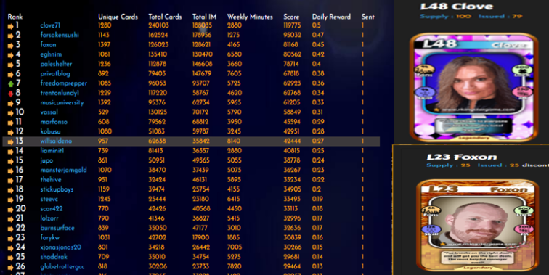Viewport: 549px width, 275px height.
Task: Click the orange rank arrow beside clove71
Action: point(10,26)
